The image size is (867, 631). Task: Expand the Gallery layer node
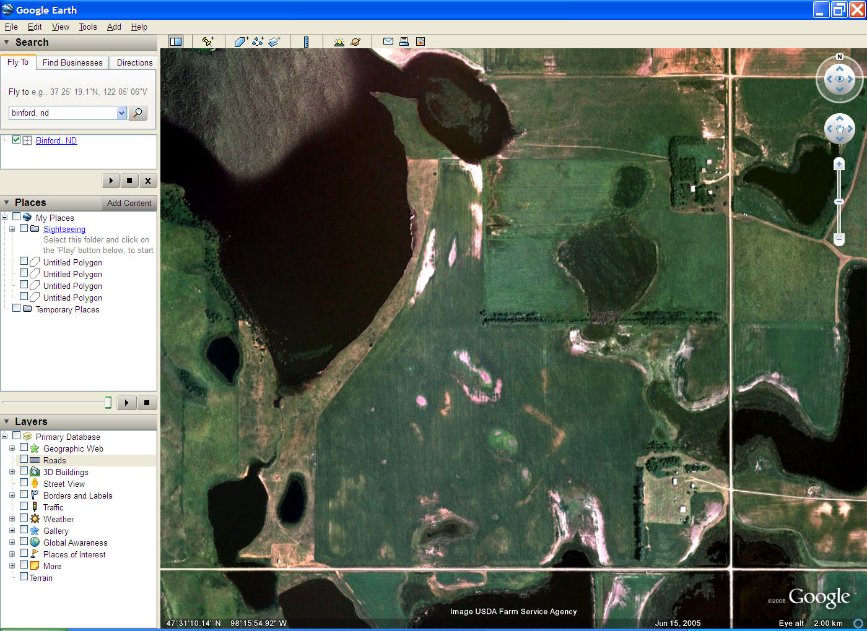[x=12, y=531]
